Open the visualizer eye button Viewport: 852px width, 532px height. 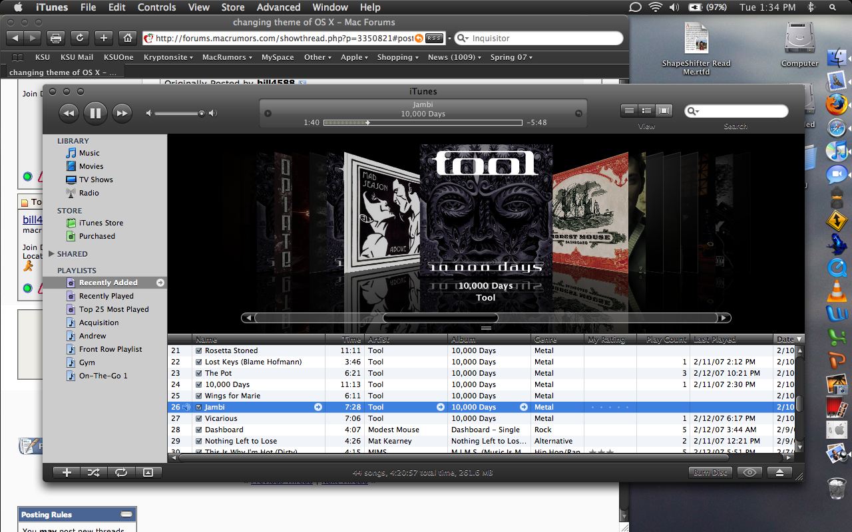coord(749,472)
